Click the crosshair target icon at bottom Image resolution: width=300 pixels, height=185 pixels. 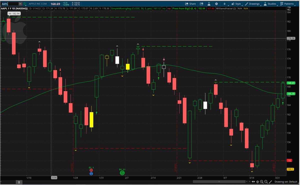(x=257, y=182)
